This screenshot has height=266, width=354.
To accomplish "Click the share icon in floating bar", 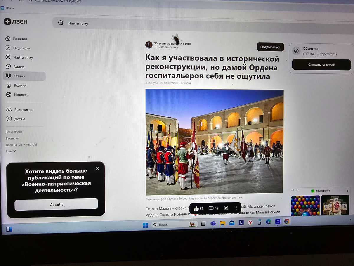I will coord(226,208).
